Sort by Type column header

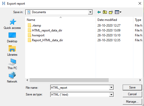[138, 20]
